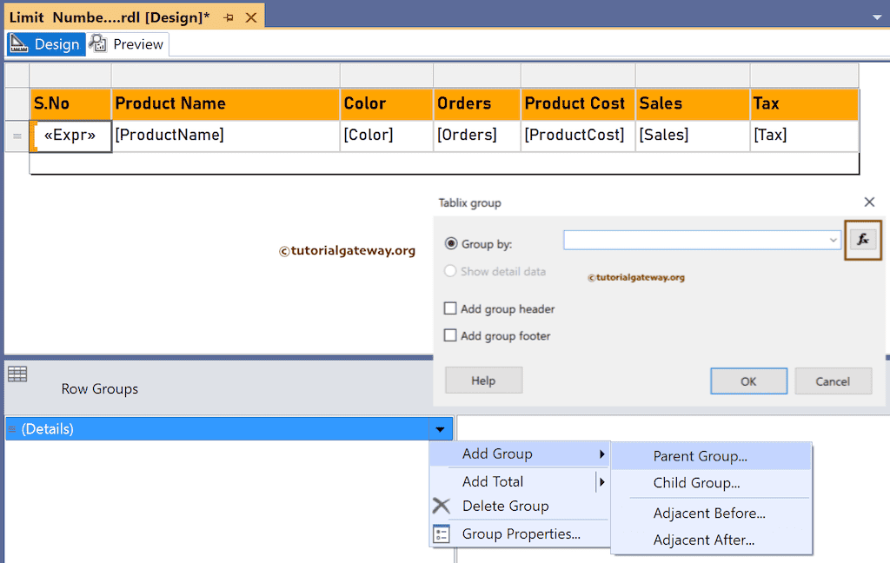Enable Add group header checkbox
Viewport: 890px width, 563px height.
(x=450, y=308)
